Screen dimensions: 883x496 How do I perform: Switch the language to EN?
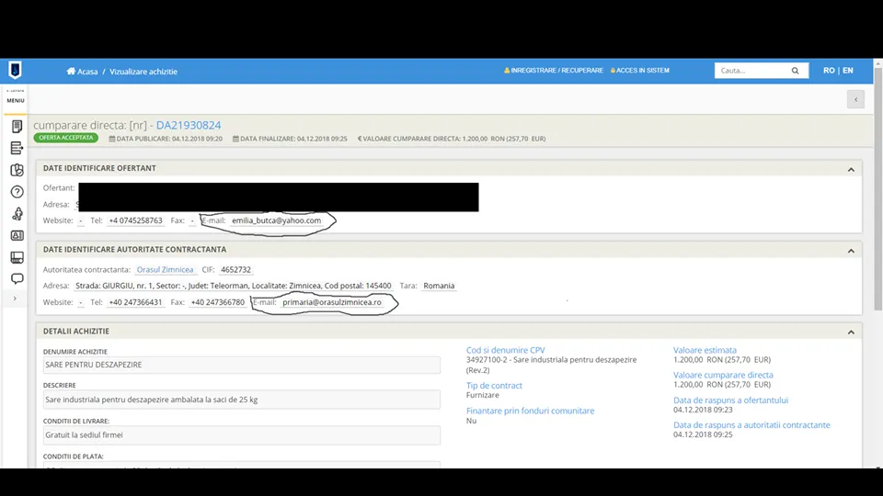847,71
